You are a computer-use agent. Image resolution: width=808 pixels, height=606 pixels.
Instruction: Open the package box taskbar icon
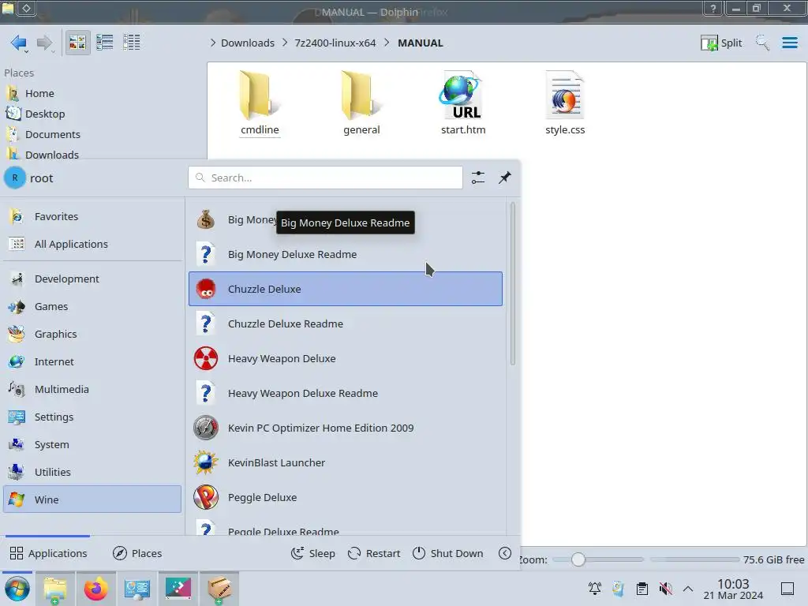point(219,589)
